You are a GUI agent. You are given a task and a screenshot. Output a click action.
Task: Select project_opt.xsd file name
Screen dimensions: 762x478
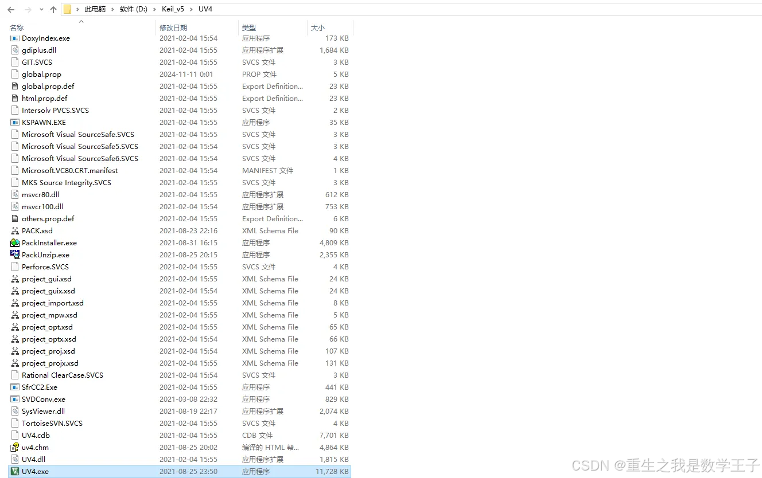click(47, 327)
